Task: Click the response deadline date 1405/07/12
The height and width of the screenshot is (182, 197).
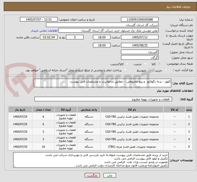Action: [x=140, y=37]
